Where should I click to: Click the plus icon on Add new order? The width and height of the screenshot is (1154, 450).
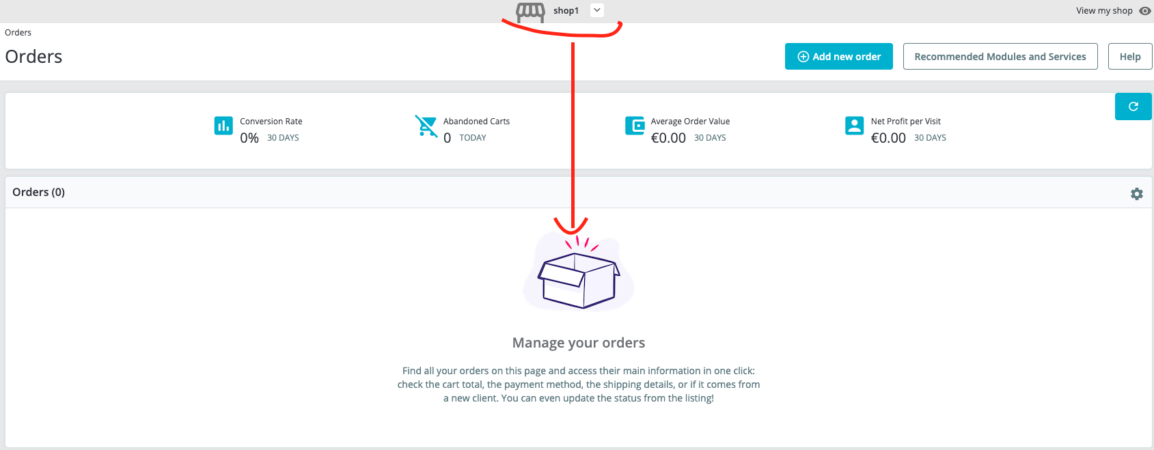(x=803, y=56)
